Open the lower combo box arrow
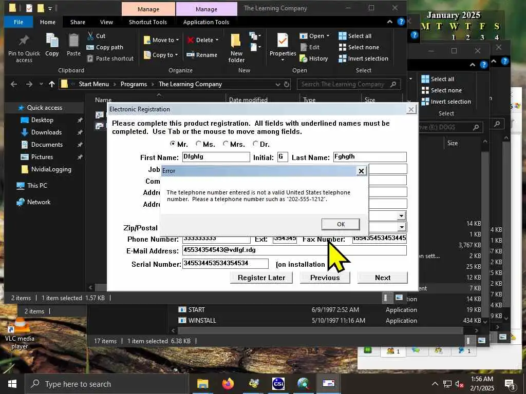The image size is (526, 394). pos(402,227)
